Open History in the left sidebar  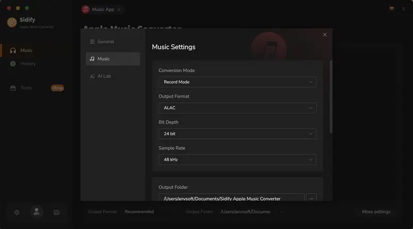(x=28, y=63)
